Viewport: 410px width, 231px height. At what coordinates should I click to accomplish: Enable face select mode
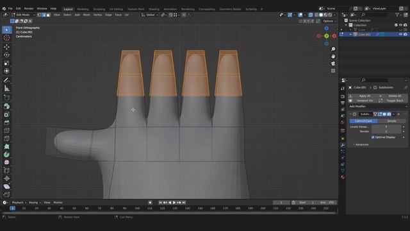pyautogui.click(x=48, y=15)
